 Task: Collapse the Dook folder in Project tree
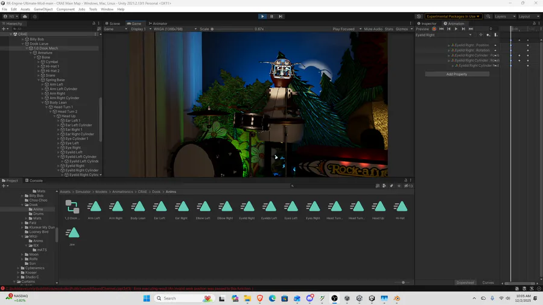[x=22, y=205]
